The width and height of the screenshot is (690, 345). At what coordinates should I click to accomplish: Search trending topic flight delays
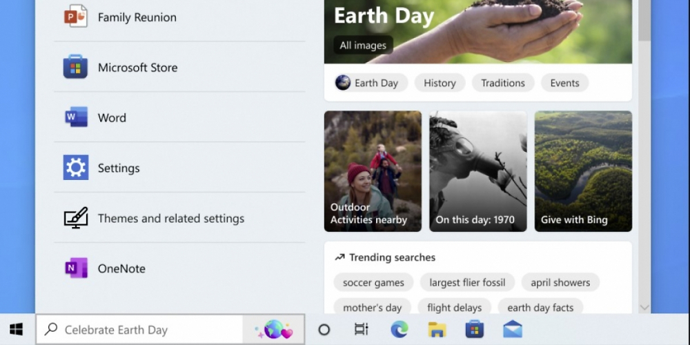(455, 307)
